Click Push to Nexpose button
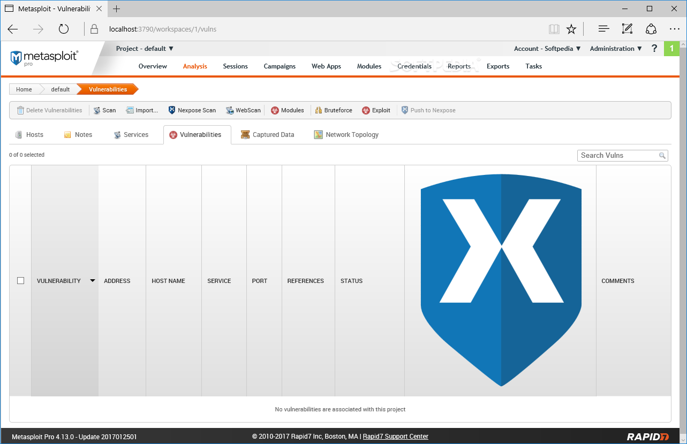 point(428,110)
